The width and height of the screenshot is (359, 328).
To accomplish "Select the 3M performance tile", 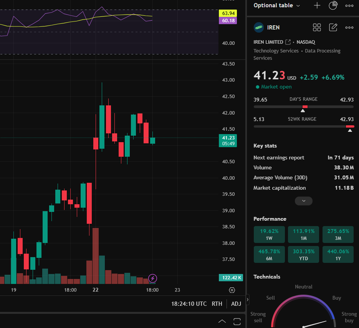I will [338, 235].
